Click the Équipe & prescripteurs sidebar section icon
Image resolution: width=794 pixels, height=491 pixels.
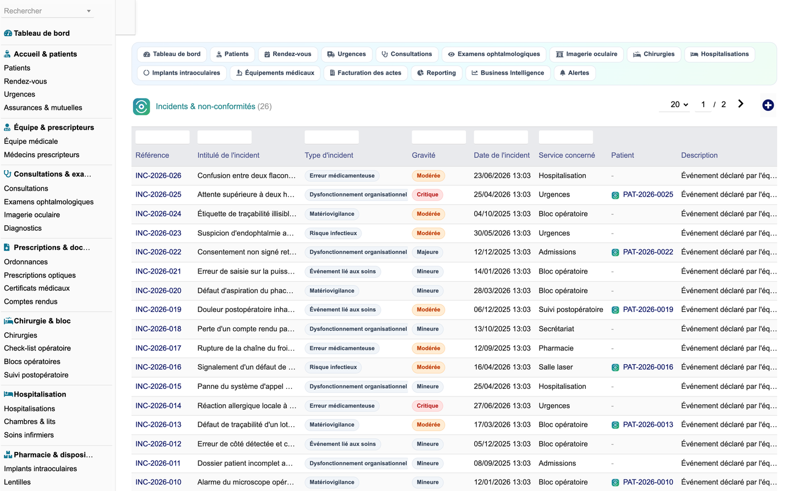tap(7, 127)
